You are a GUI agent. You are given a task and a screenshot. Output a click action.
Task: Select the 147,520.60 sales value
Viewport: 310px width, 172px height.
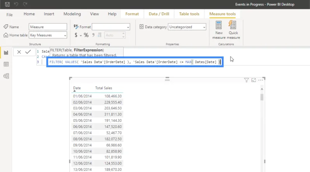(x=113, y=126)
